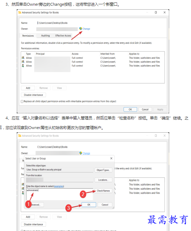Click the Check Names button
191x231 pixels.
point(104,191)
